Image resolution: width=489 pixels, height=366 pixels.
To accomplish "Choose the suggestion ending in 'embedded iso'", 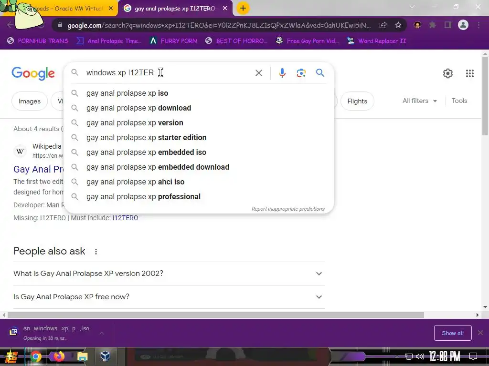I will [x=199, y=152].
